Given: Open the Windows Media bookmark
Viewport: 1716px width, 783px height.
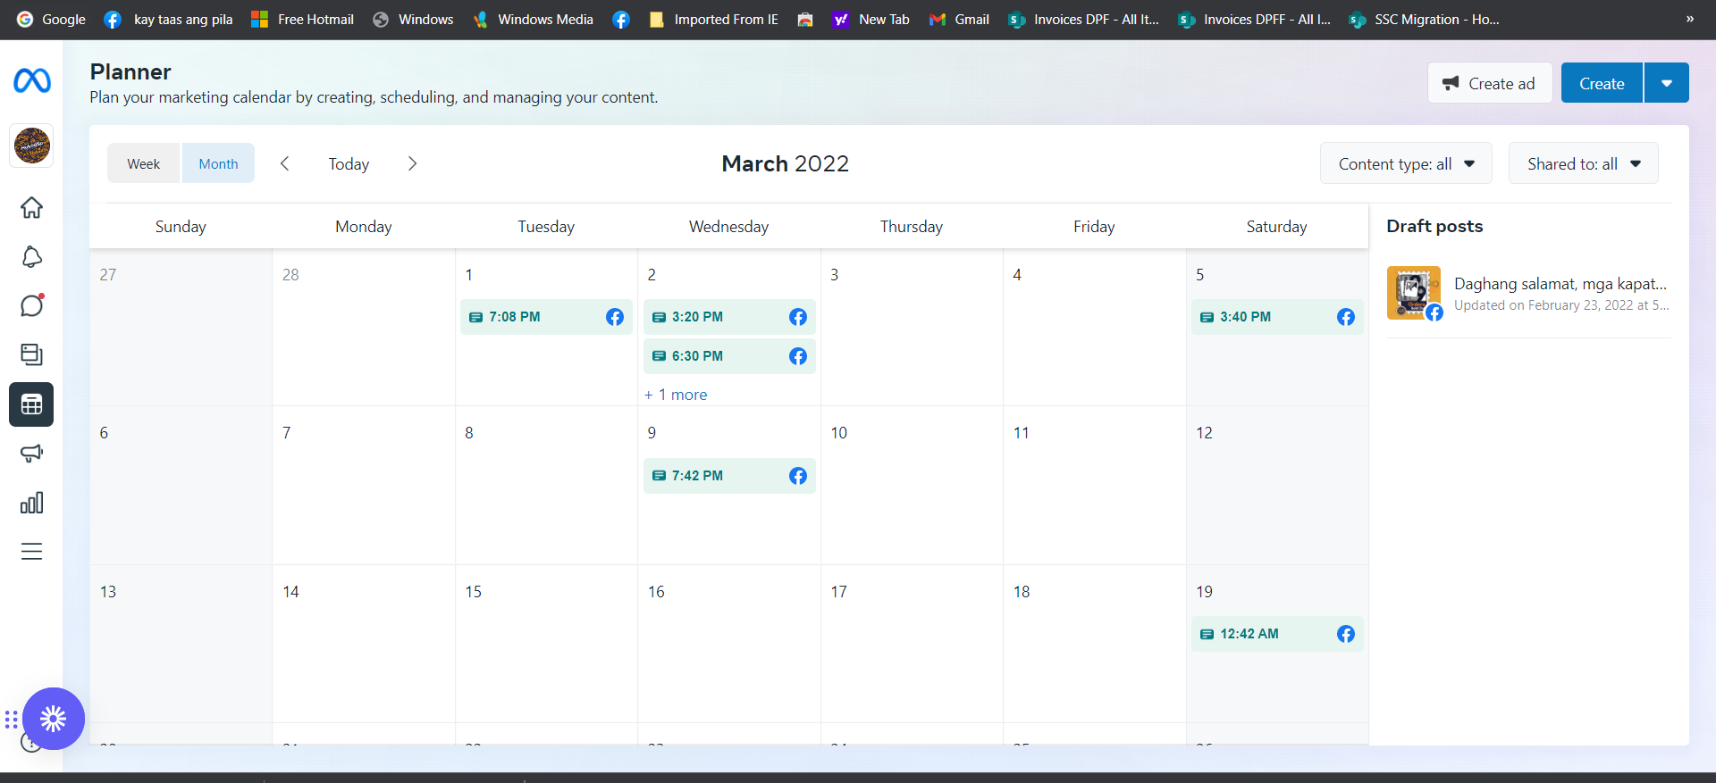Looking at the screenshot, I should 533,20.
